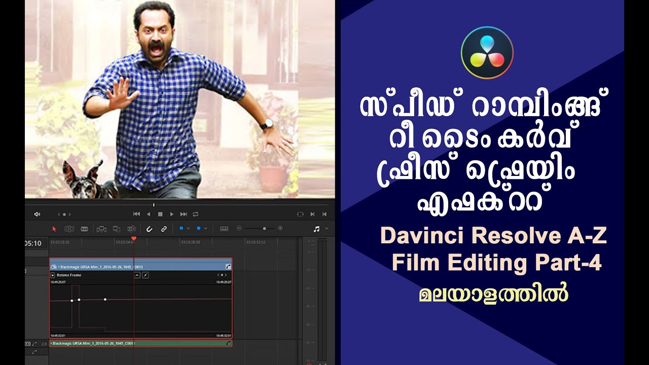Click the red playhead marker on the ruler

tap(134, 238)
